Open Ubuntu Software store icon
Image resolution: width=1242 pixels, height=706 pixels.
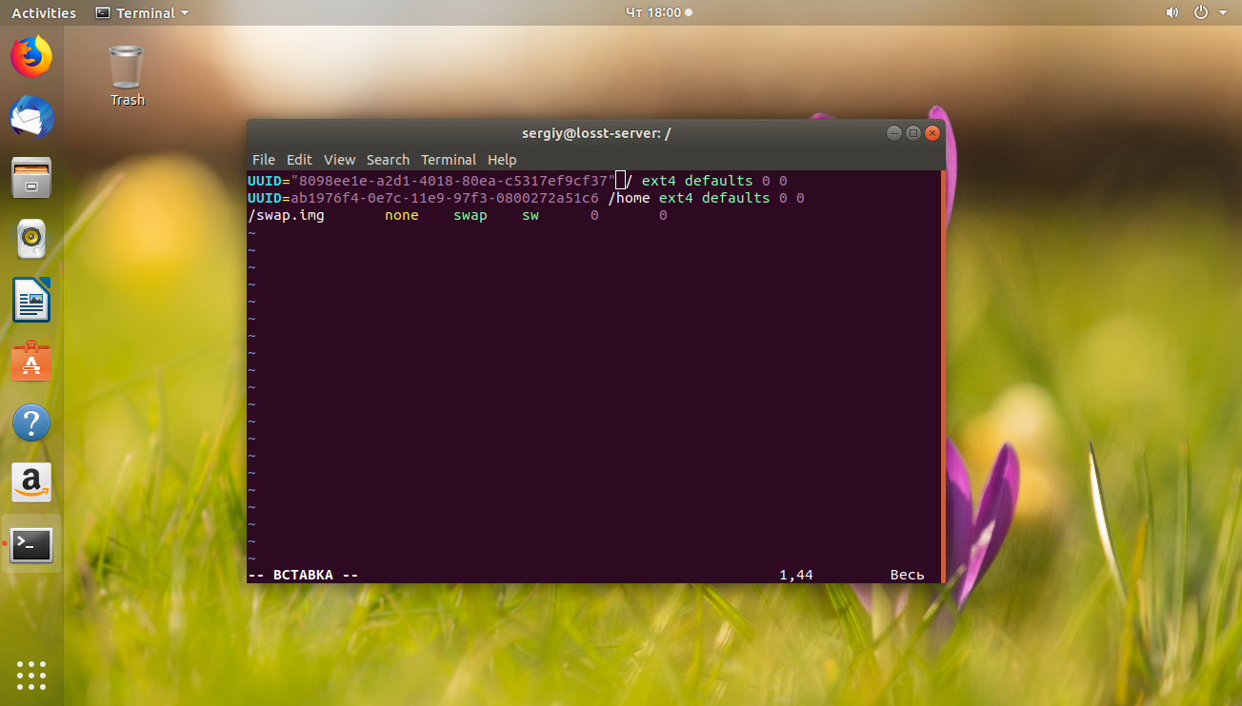click(31, 362)
